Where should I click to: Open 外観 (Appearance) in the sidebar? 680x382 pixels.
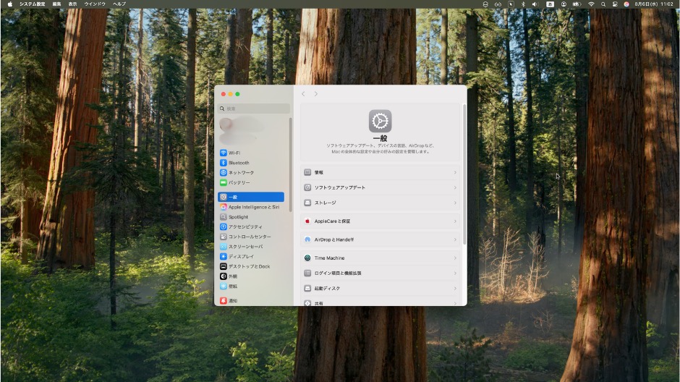(x=251, y=276)
